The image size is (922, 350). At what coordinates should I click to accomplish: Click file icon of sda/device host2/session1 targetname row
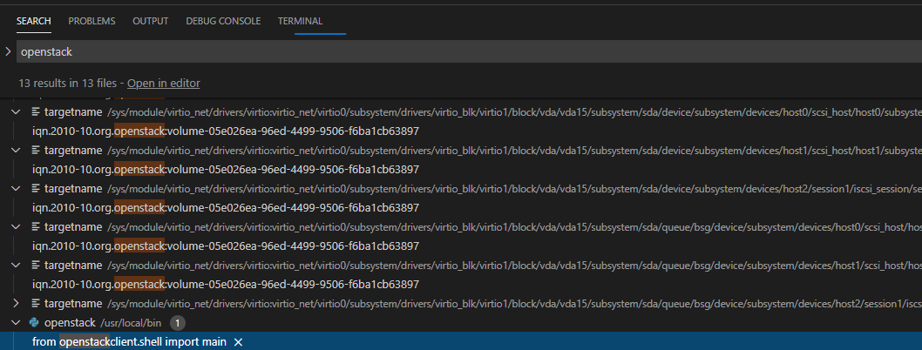(x=35, y=189)
